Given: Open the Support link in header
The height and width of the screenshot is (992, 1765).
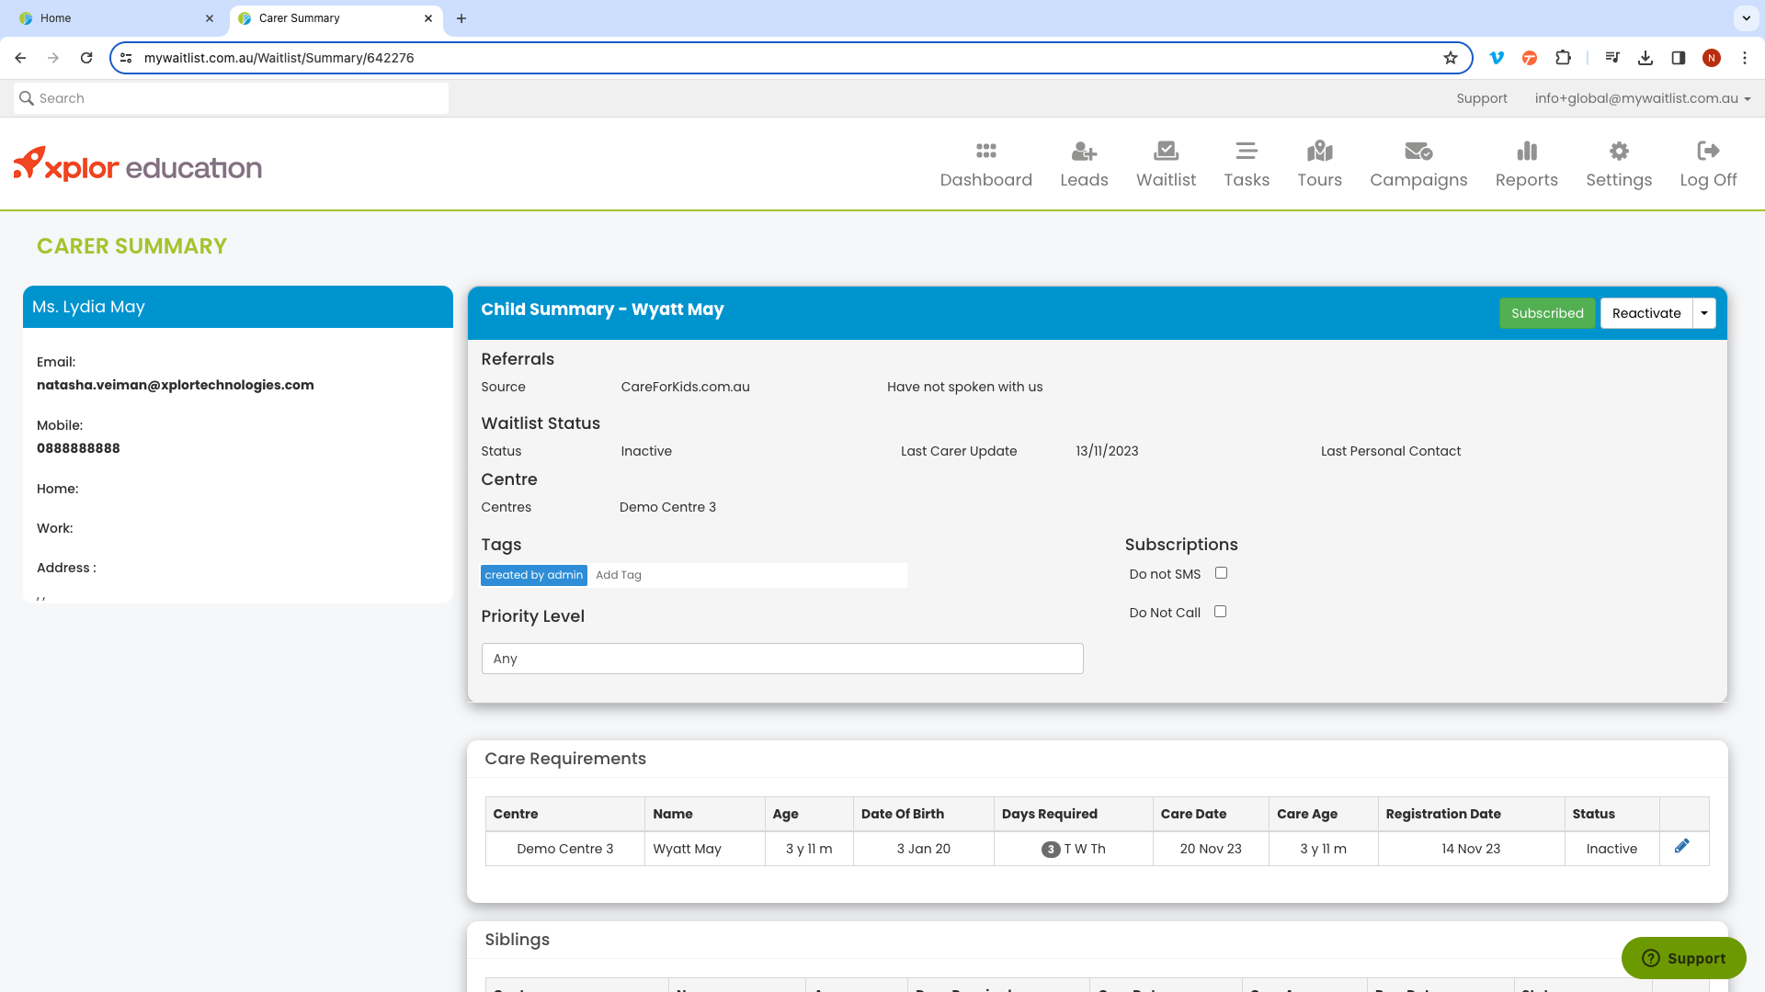Looking at the screenshot, I should (1481, 98).
